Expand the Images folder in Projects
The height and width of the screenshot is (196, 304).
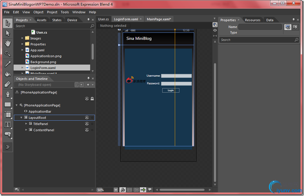point(22,38)
